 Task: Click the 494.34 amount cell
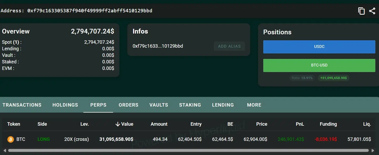160,139
